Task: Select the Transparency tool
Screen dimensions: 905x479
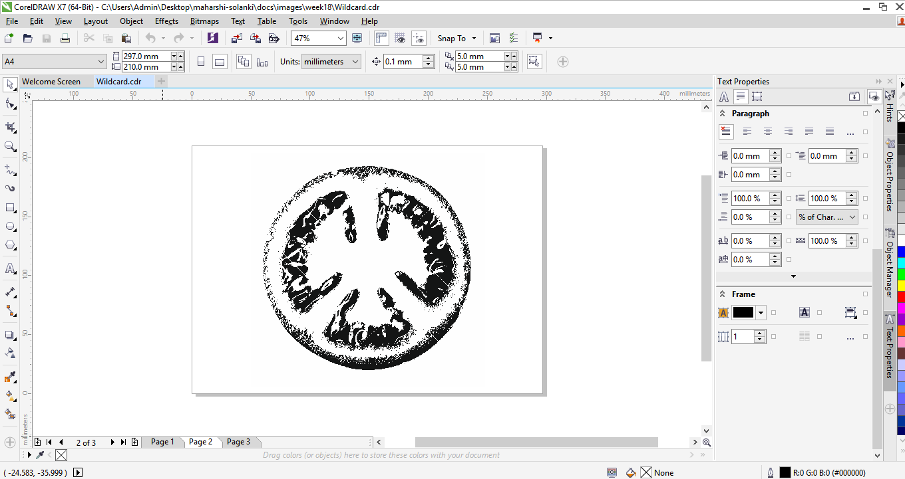Action: pyautogui.click(x=10, y=353)
